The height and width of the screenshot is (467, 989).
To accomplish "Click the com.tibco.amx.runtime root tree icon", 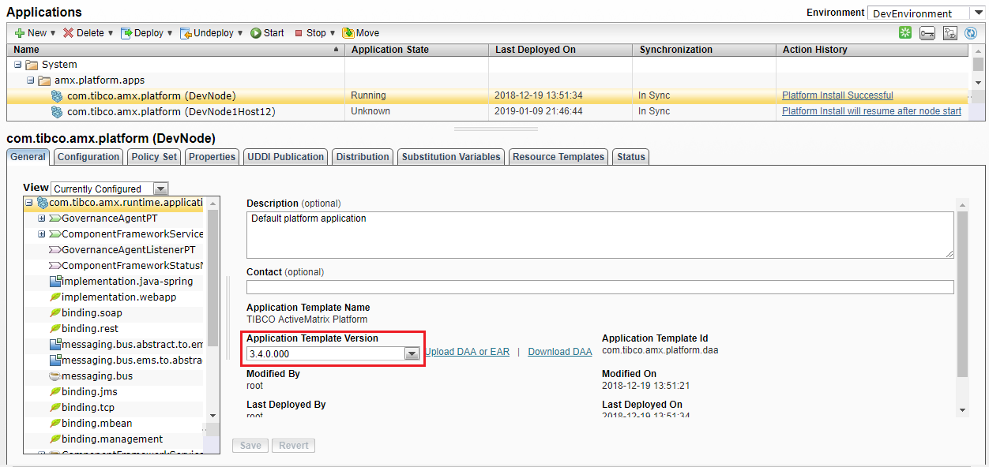I will tap(43, 203).
